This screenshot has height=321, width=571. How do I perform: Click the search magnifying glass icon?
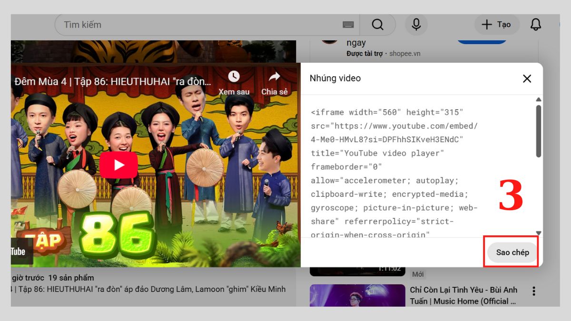click(x=377, y=24)
